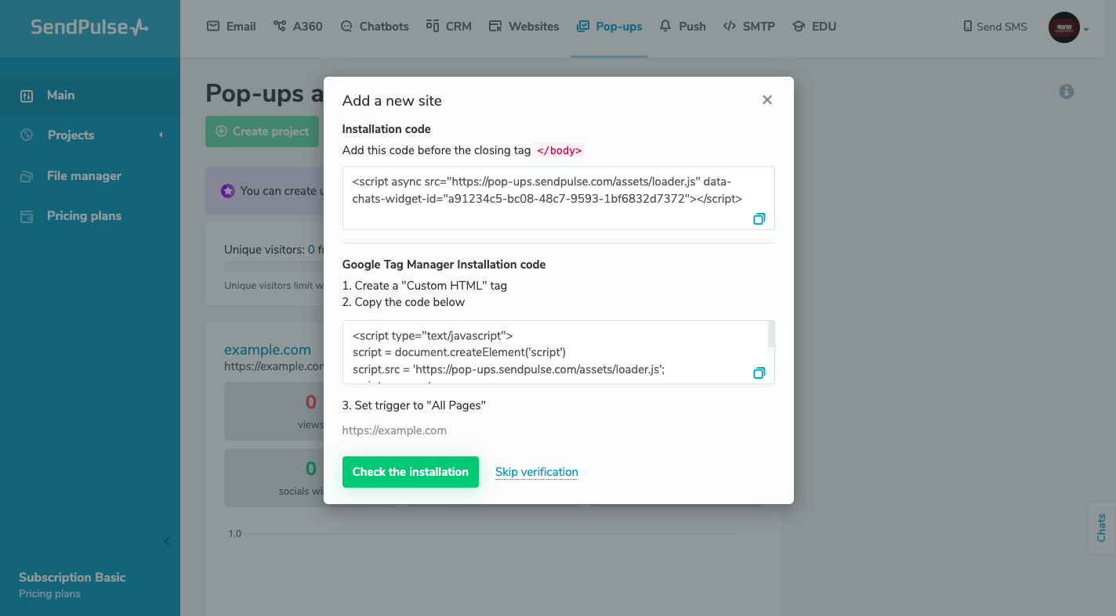
Task: Open the account avatar dropdown
Action: click(x=1069, y=27)
